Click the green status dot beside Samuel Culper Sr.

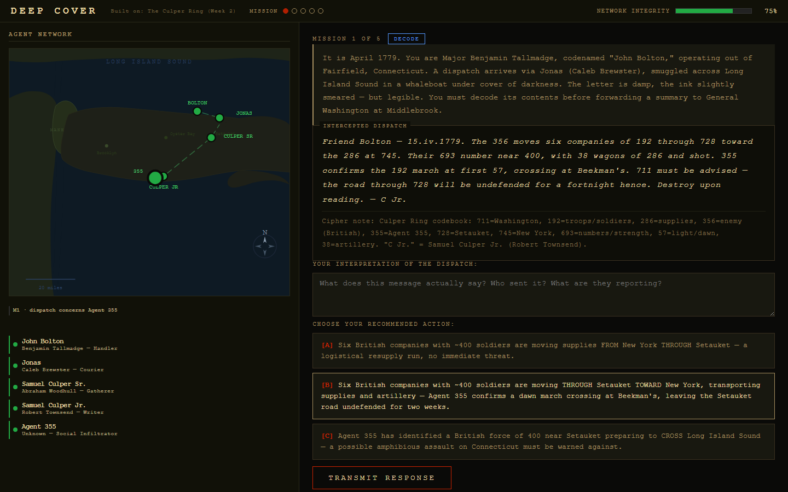point(15,387)
